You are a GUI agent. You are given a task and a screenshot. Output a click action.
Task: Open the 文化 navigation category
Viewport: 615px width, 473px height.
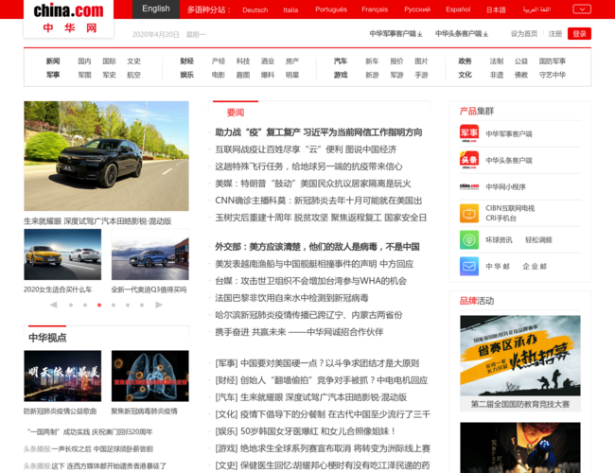[465, 75]
